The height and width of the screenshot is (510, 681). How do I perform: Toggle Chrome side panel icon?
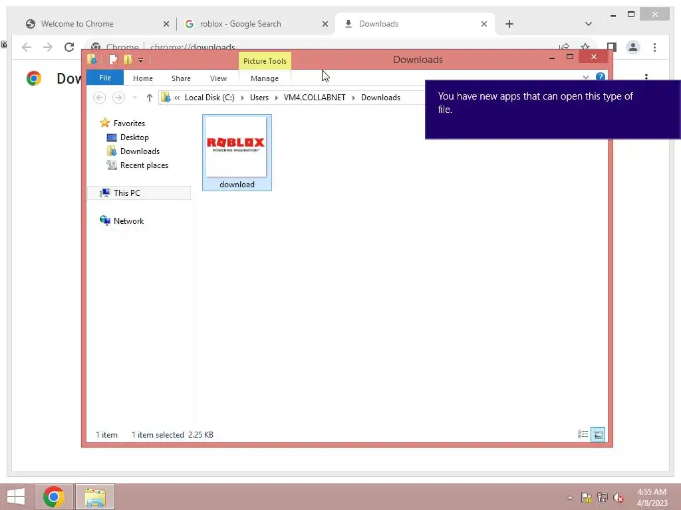pyautogui.click(x=612, y=47)
